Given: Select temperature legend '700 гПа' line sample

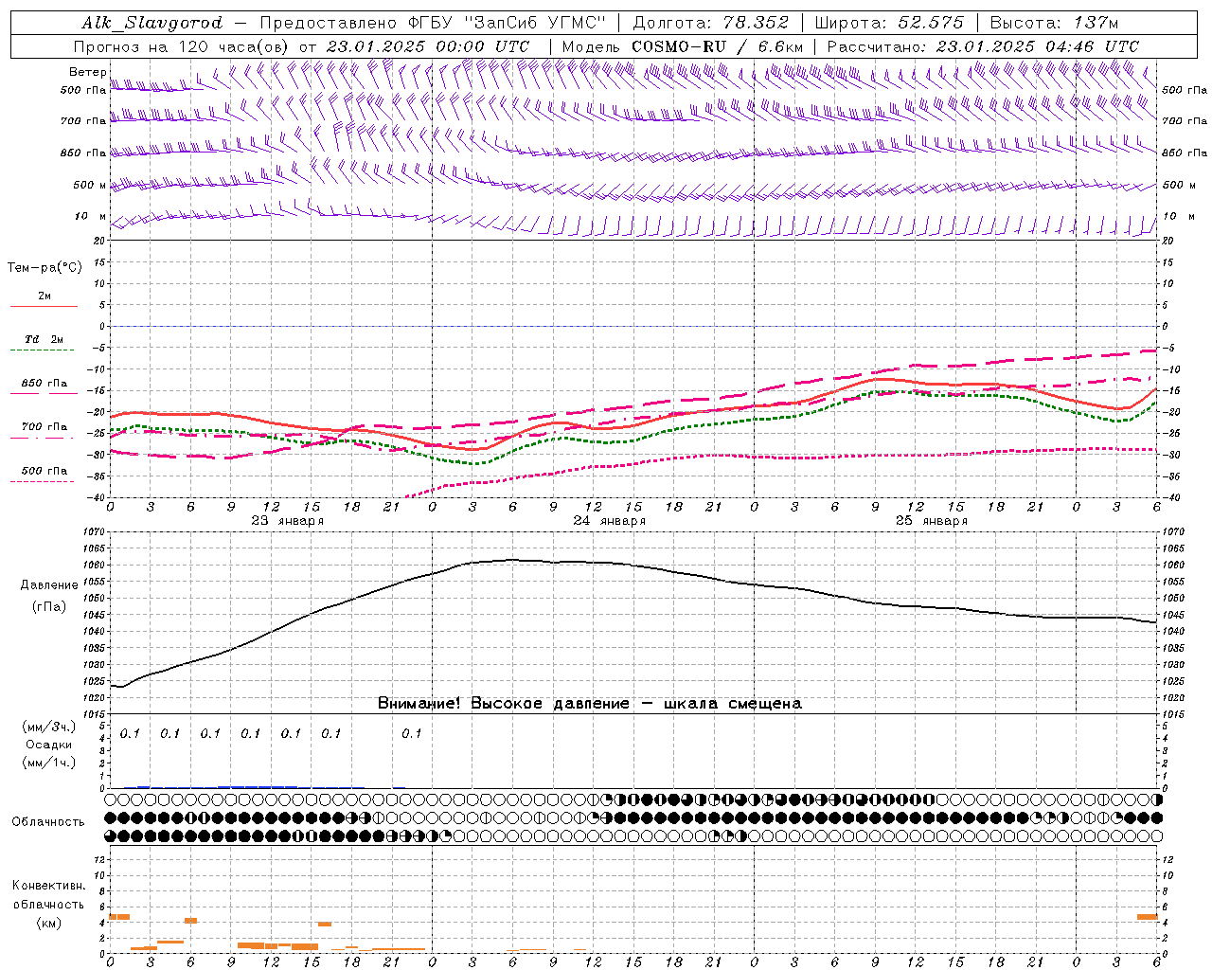Looking at the screenshot, I should [43, 439].
